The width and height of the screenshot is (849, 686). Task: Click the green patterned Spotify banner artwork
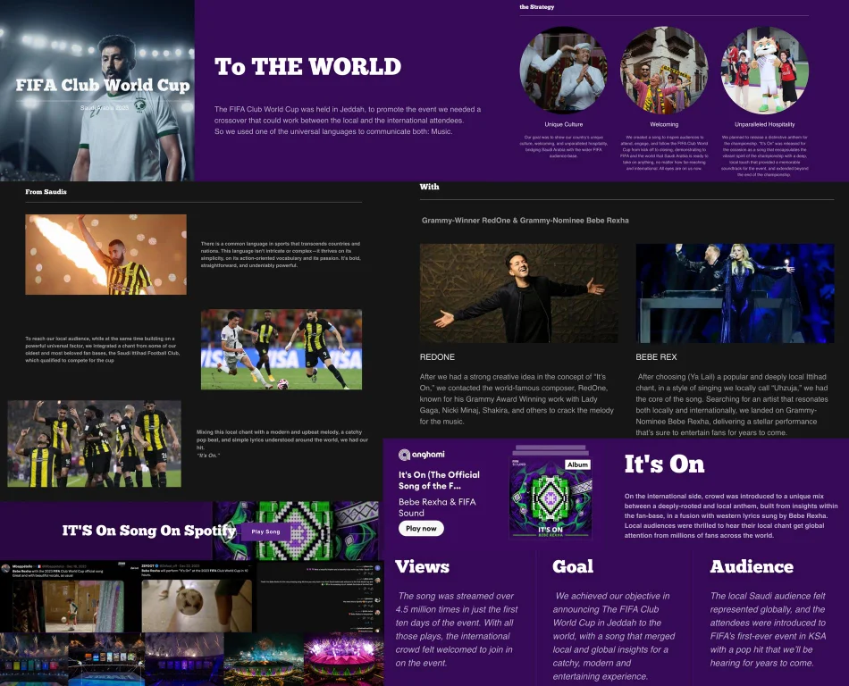296,531
